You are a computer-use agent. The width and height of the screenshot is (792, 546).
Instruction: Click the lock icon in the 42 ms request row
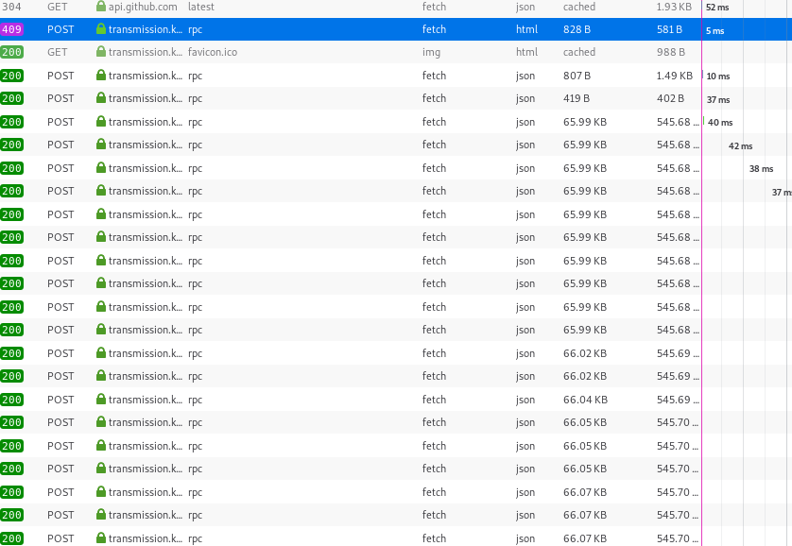click(x=101, y=145)
